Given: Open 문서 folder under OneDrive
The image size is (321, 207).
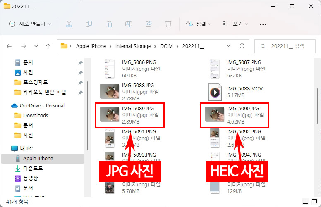Looking at the screenshot, I should [28, 125].
